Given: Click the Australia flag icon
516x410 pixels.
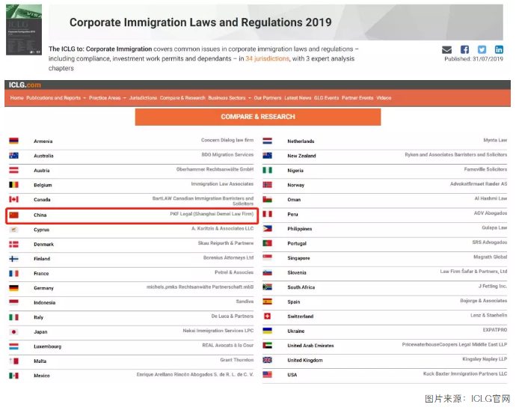Looking at the screenshot, I should (13, 156).
